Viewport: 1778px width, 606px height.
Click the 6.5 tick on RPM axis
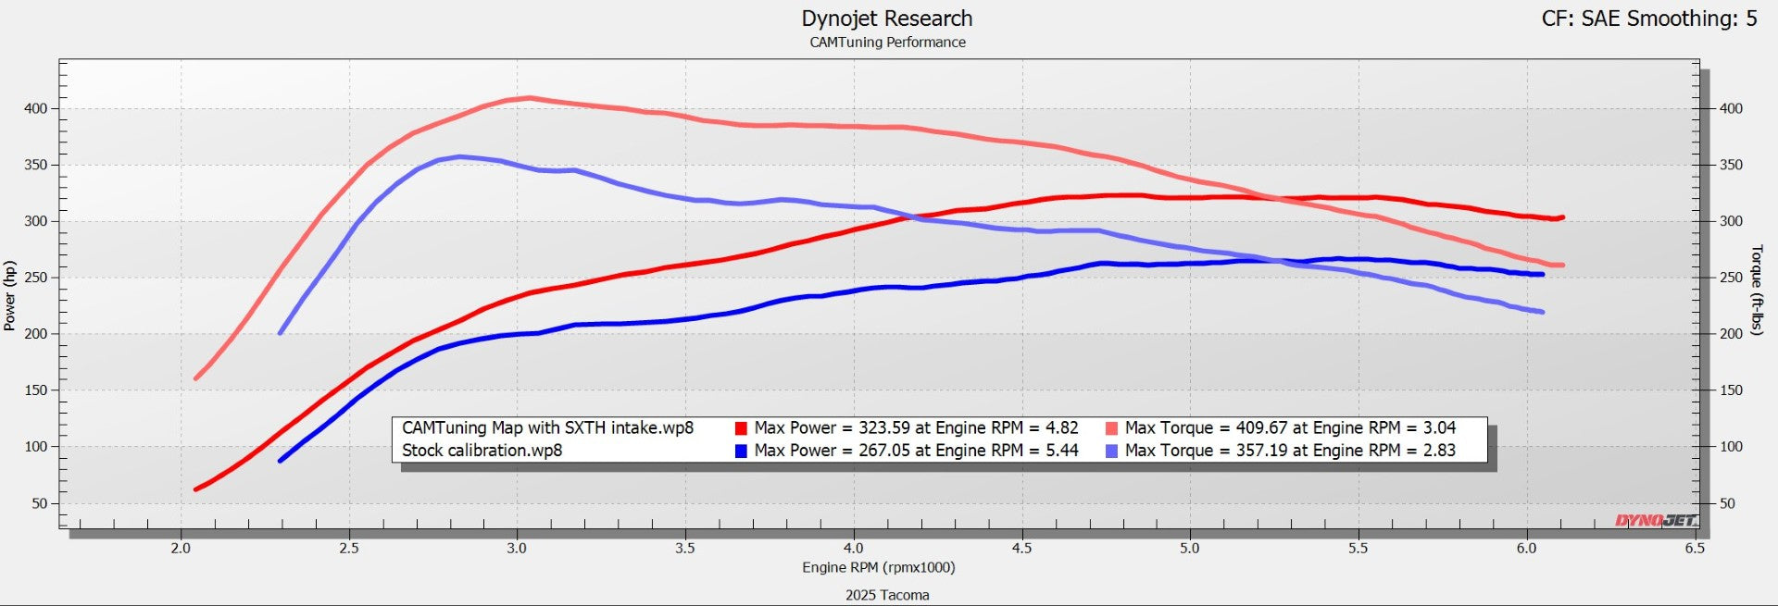1694,548
